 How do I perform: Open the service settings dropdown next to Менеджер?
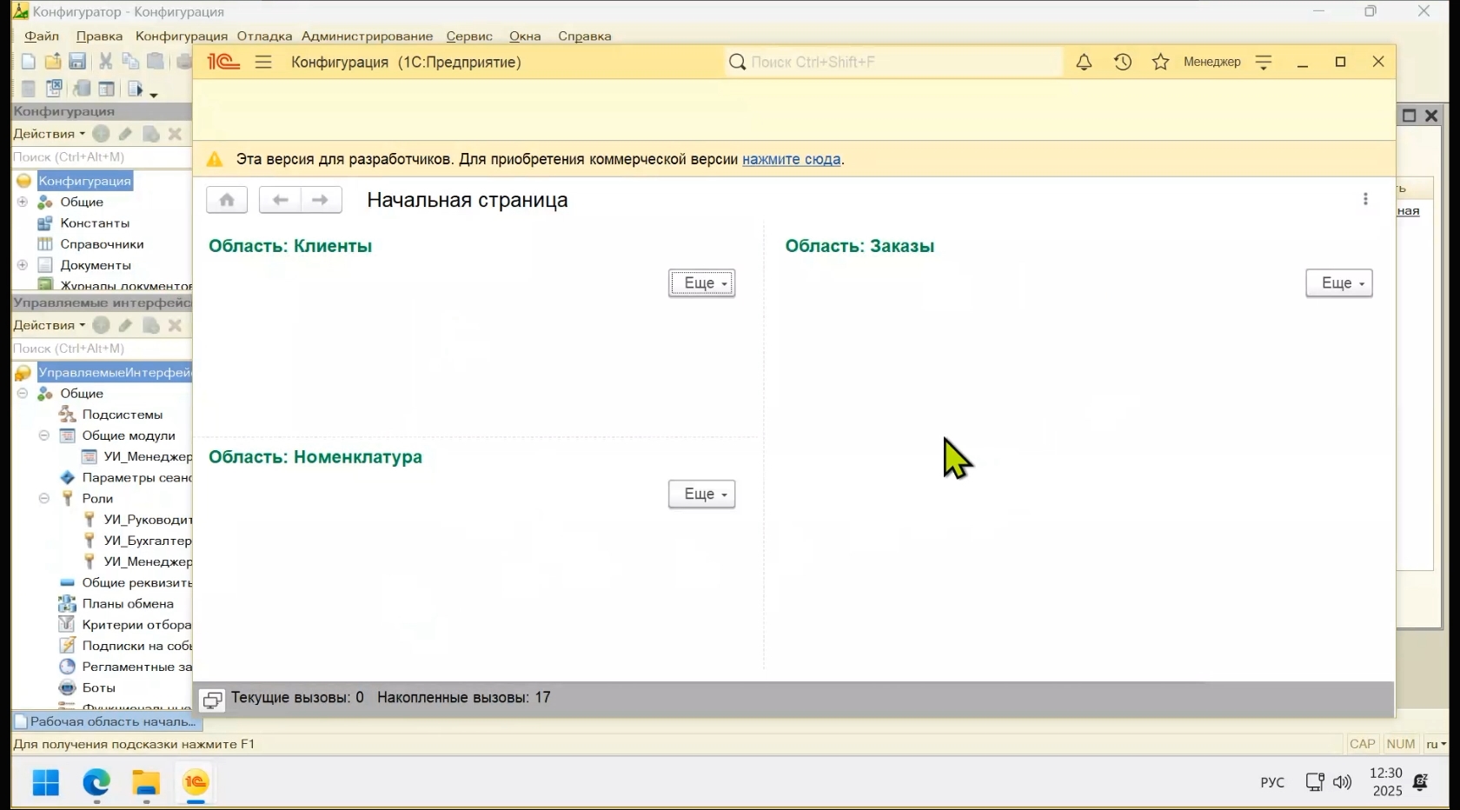pos(1264,62)
